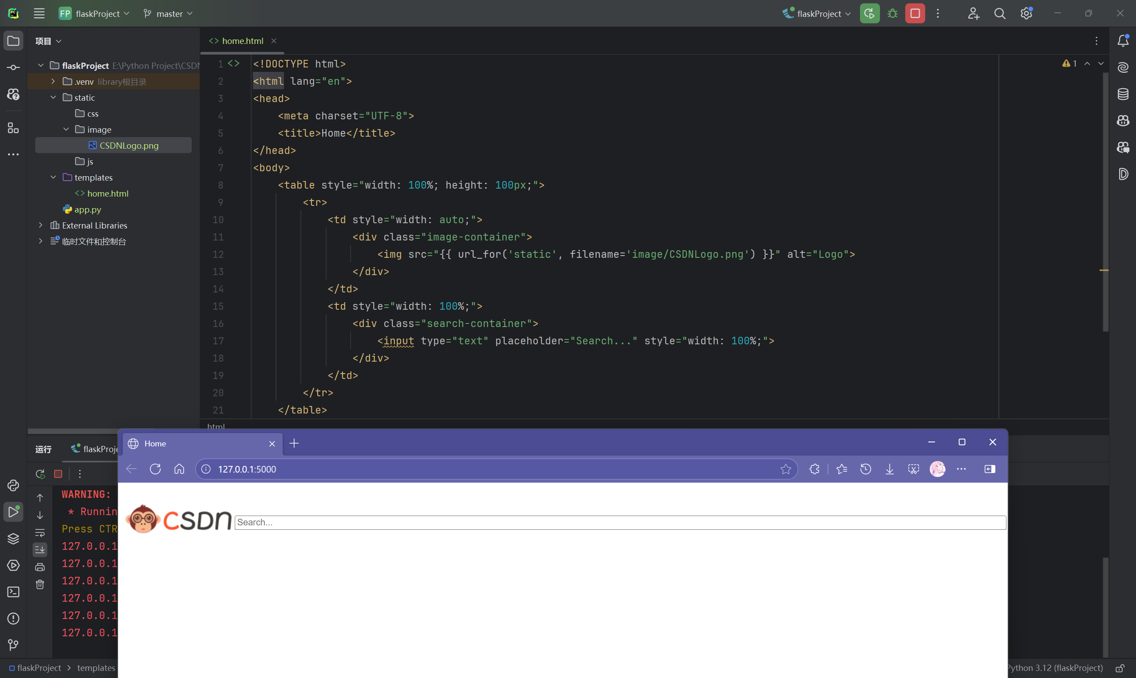Viewport: 1136px width, 678px height.
Task: Show more tool windows (three dots)
Action: click(13, 154)
